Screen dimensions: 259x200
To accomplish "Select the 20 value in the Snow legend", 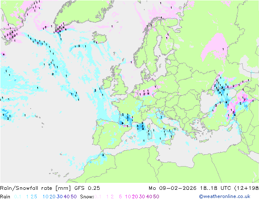I will (135, 197).
